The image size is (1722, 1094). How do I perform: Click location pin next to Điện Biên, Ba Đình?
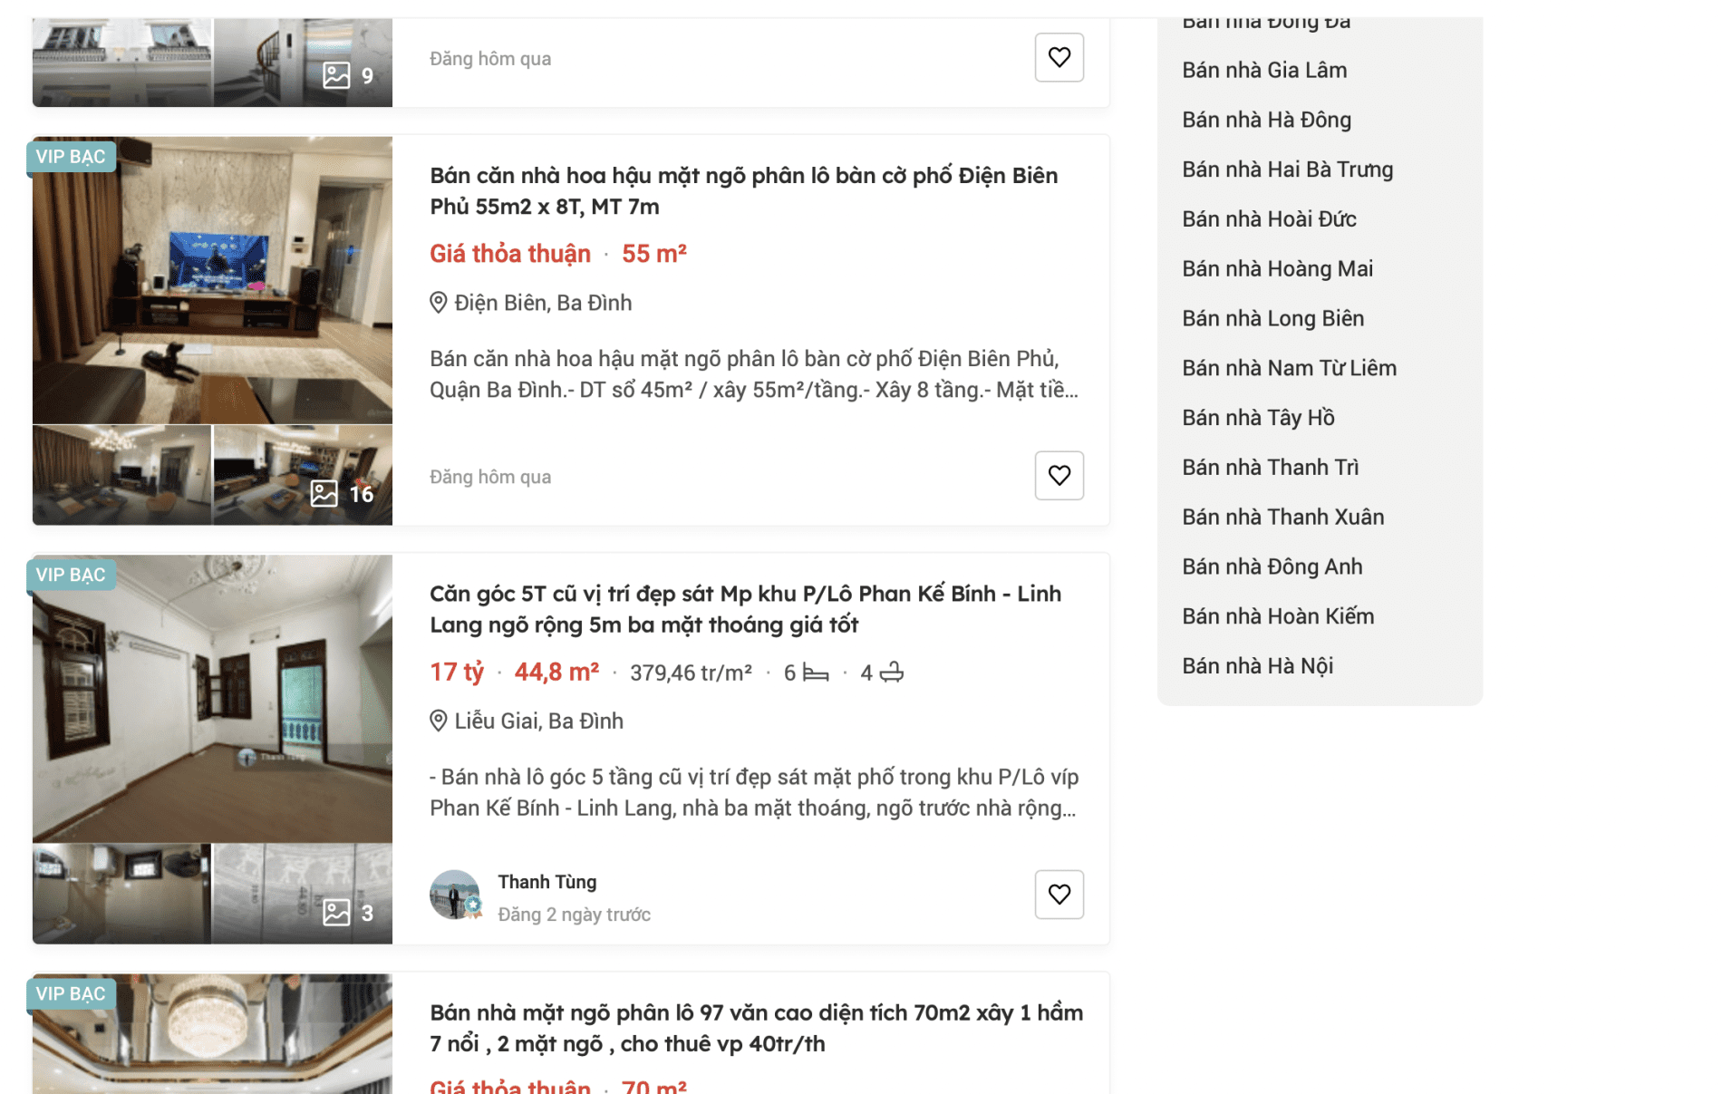439,303
